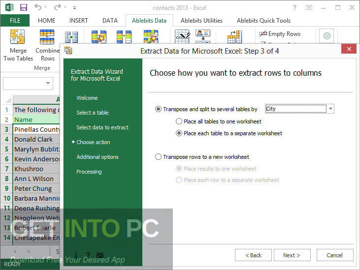Screen dimensions: 360x270
Task: Click the two yellow-blue tables compare icon
Action: [124, 37]
